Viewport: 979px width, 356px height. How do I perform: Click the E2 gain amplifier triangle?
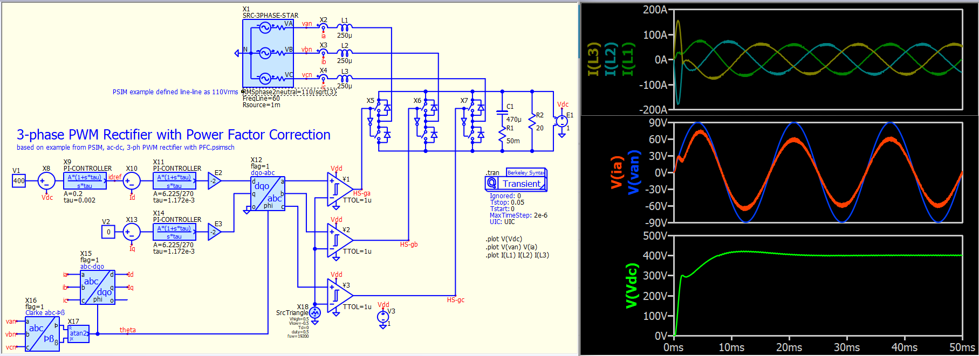(x=215, y=182)
